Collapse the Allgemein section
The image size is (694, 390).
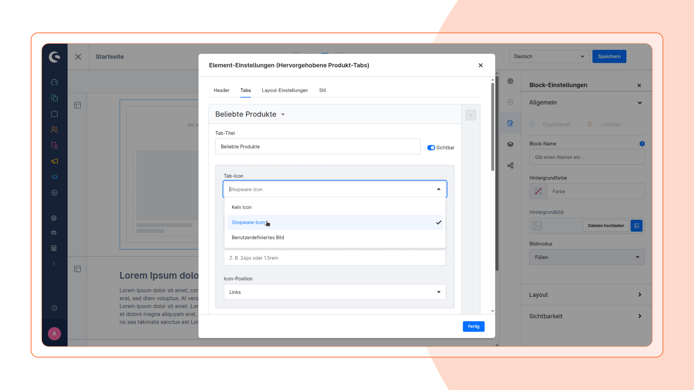(640, 103)
